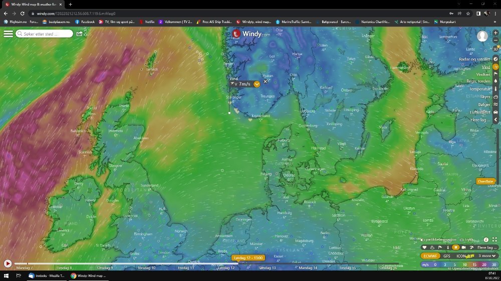This screenshot has width=501, height=281.
Task: Click the Lørdag 12 - 13:00 timeline handle
Action: 248,257
